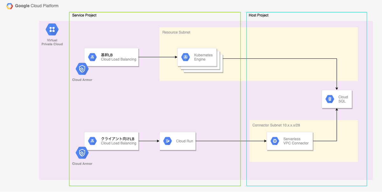Click the Cloud Run icon
Screen dimensions: 382x192
167,141
